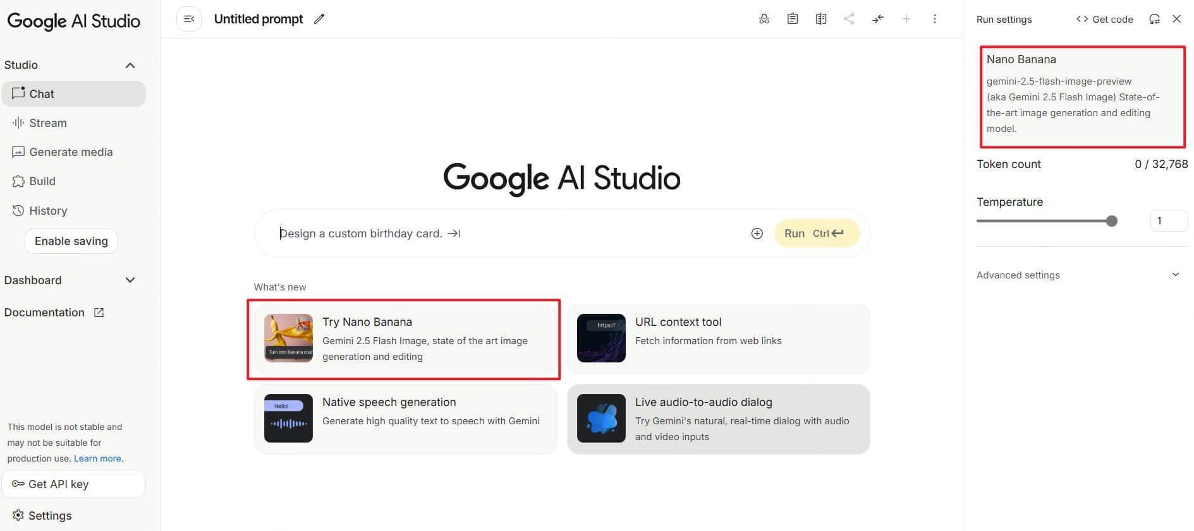Click the Stream waveform icon
Screen dimensions: 1194x531
coord(18,122)
